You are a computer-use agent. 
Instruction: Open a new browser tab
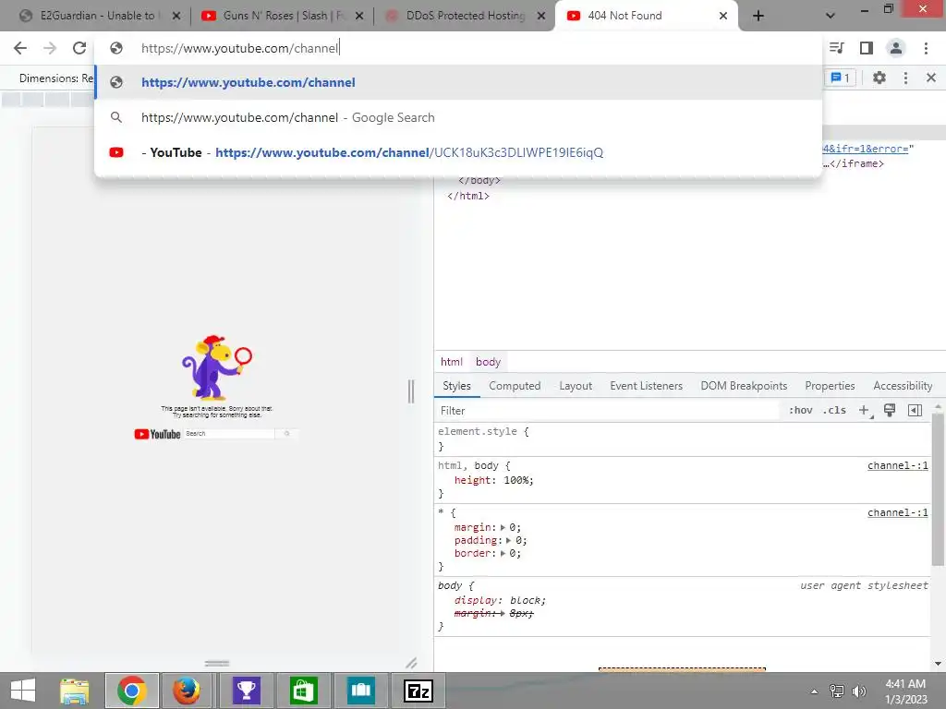[x=758, y=16]
